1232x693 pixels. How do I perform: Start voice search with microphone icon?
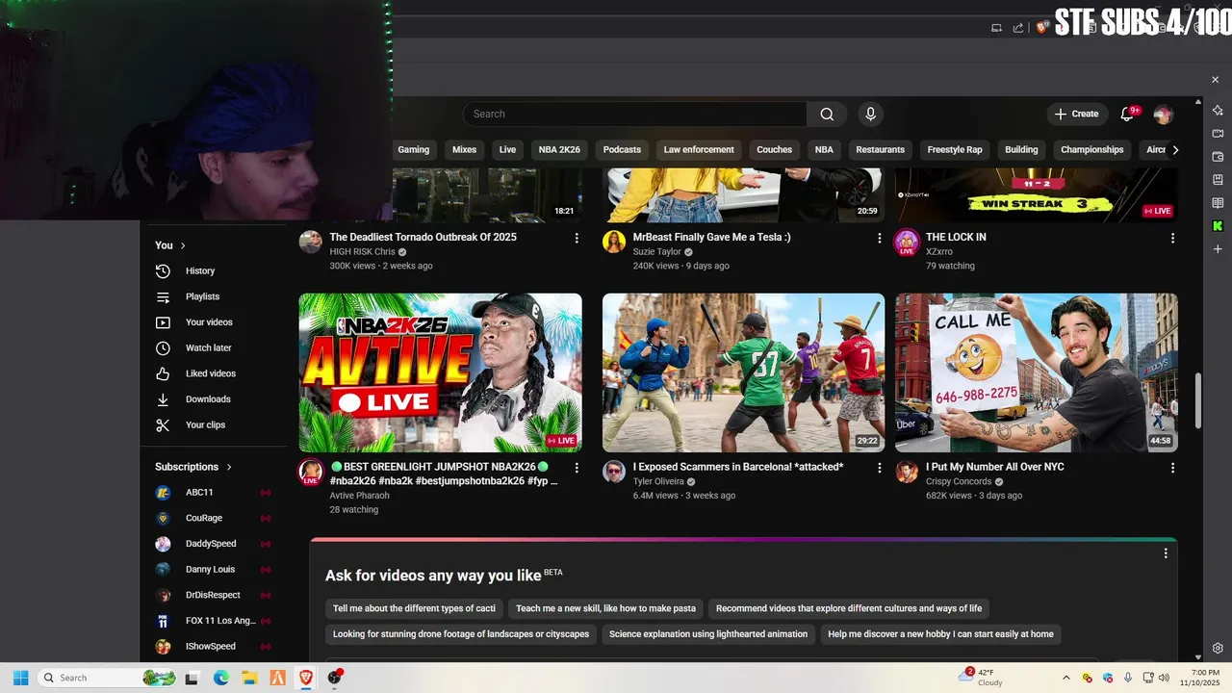pyautogui.click(x=870, y=114)
